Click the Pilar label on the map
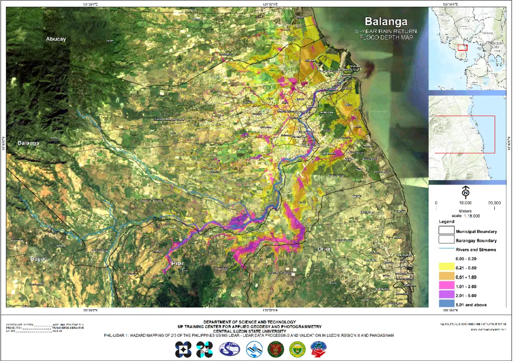The width and height of the screenshot is (513, 361). pyautogui.click(x=177, y=263)
